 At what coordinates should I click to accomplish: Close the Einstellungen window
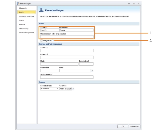[139, 4]
